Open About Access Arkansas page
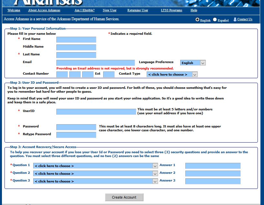The height and width of the screenshot is (205, 264). coord(44,10)
